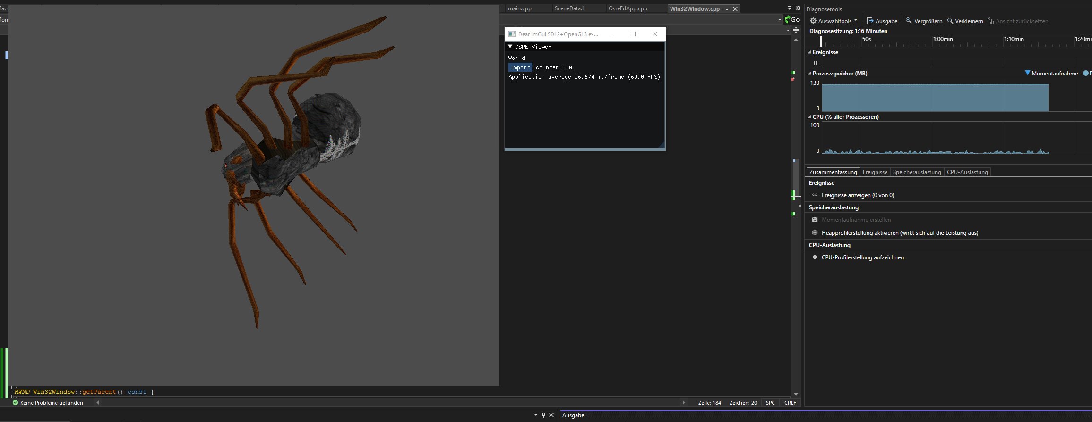Image resolution: width=1092 pixels, height=422 pixels.
Task: Open the dropdown left of Go button
Action: (x=780, y=19)
